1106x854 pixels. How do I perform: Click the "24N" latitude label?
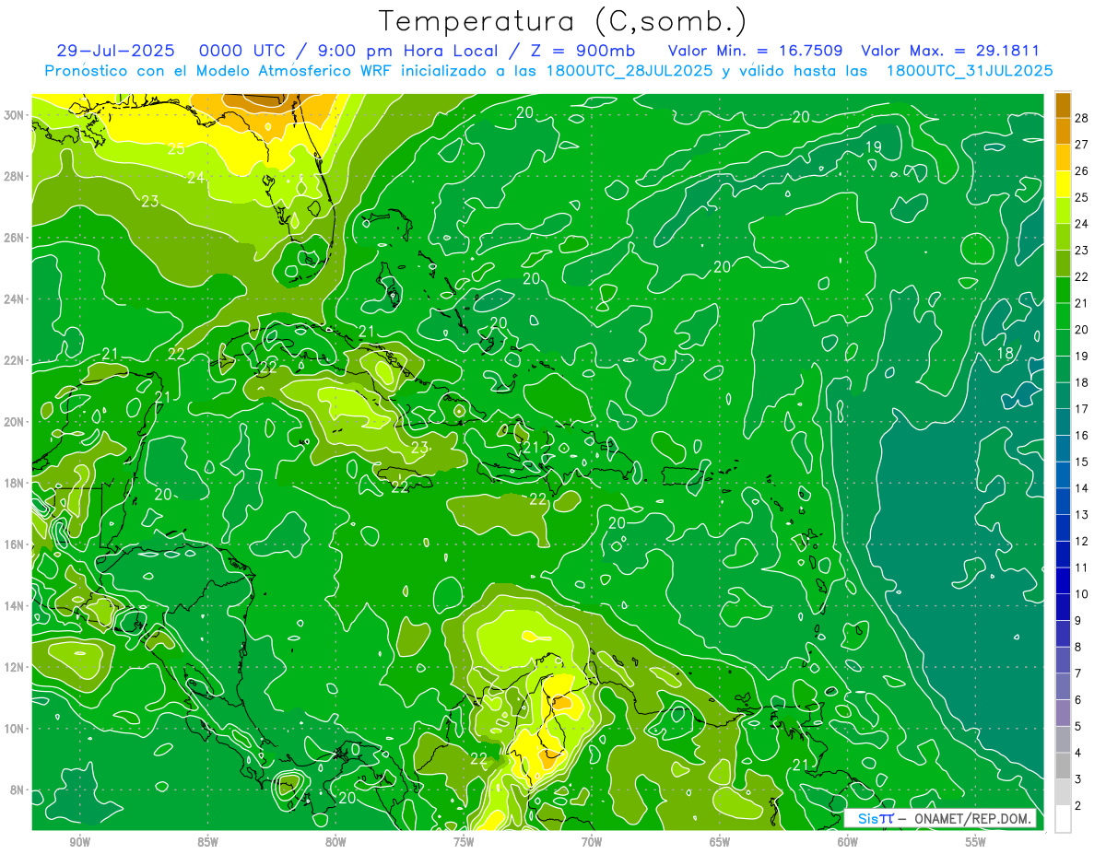point(16,299)
